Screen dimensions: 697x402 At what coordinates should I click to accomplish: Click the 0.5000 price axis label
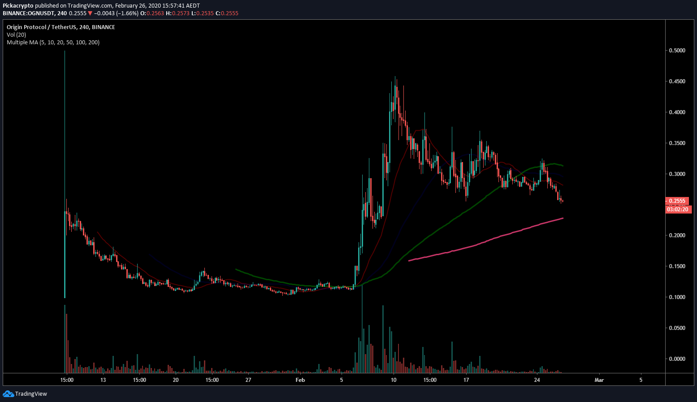coord(677,51)
